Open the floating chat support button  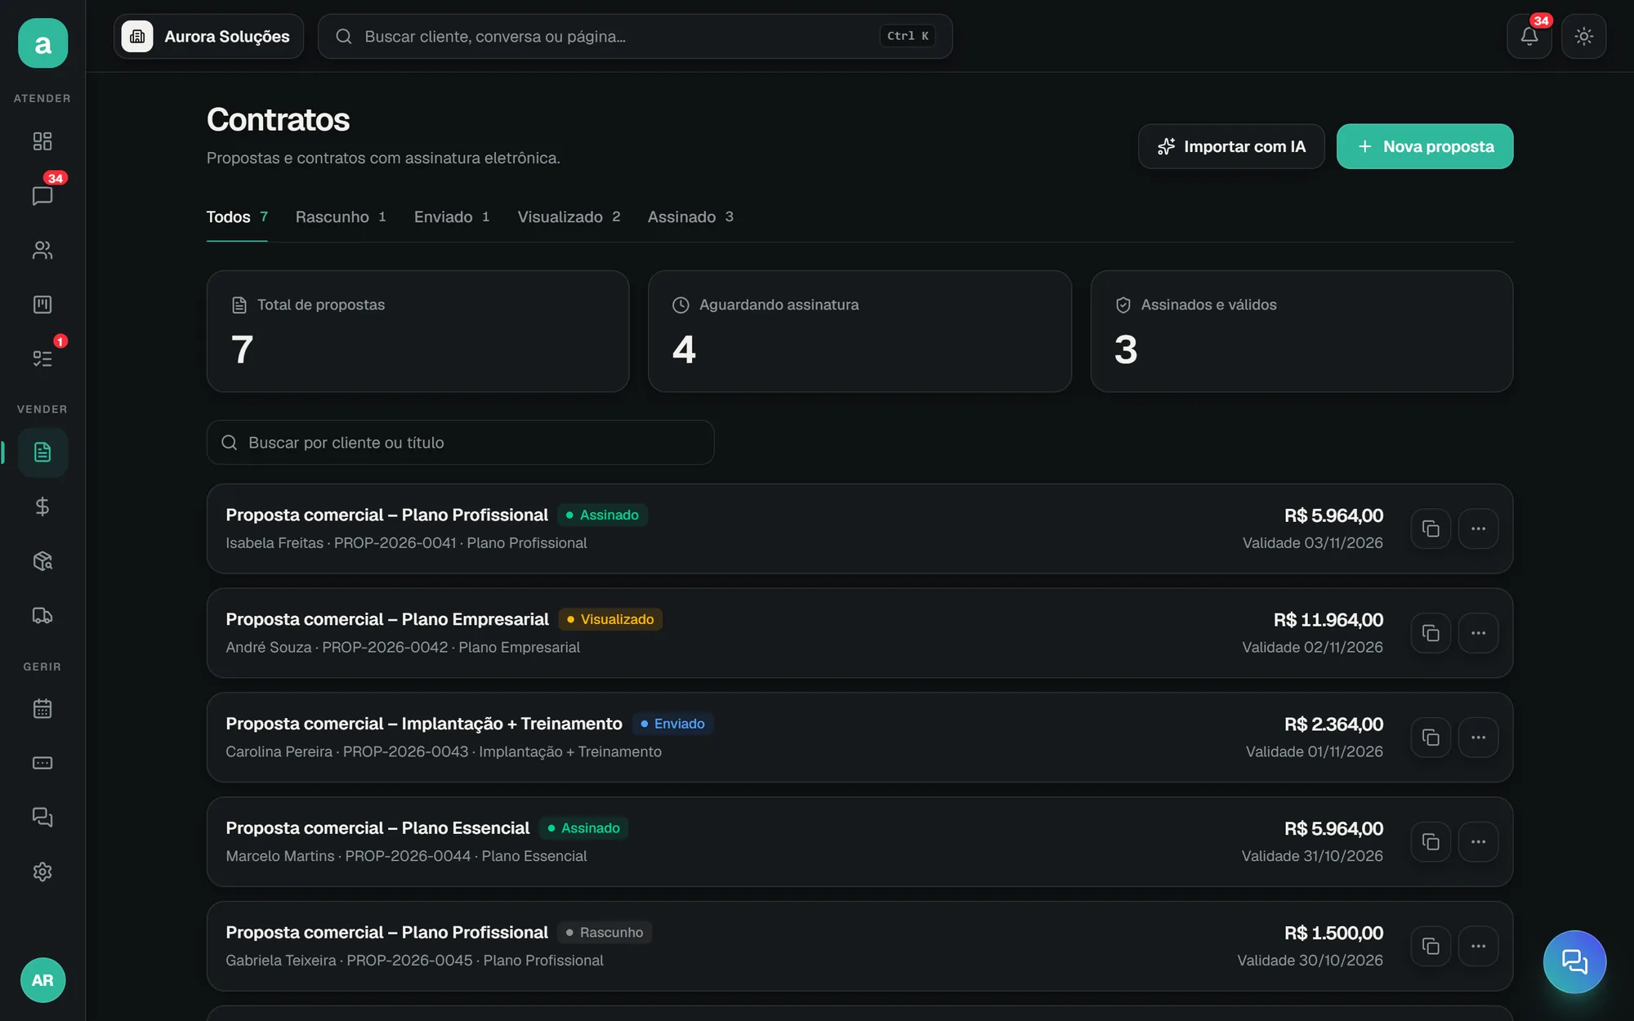[x=1574, y=961]
